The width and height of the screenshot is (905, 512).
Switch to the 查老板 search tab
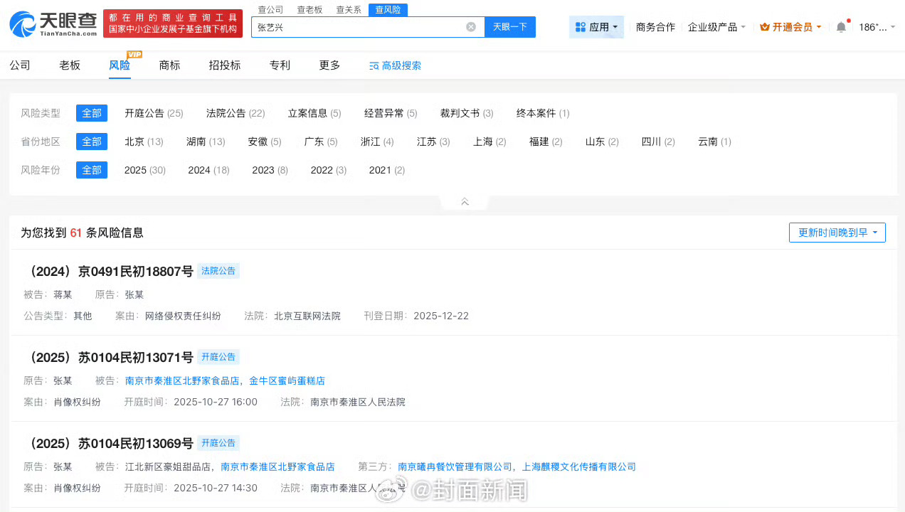(x=309, y=9)
